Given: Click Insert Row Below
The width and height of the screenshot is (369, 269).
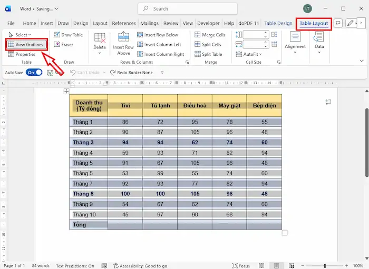Looking at the screenshot, I should click(x=157, y=35).
